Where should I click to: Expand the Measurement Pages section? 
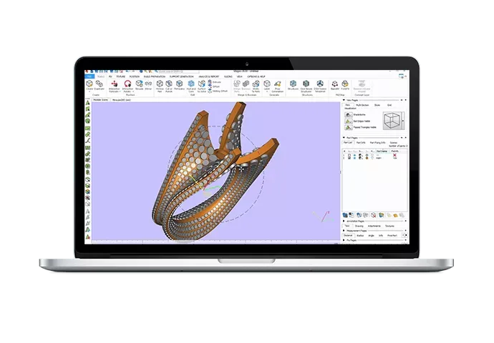pyautogui.click(x=344, y=231)
